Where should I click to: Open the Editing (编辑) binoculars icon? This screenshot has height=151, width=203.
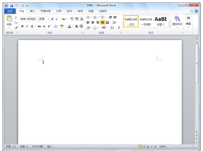(x=188, y=18)
